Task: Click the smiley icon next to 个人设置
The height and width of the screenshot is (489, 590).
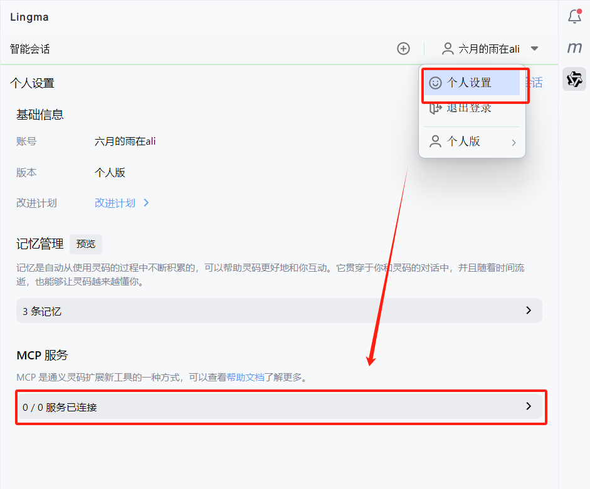Action: click(434, 82)
